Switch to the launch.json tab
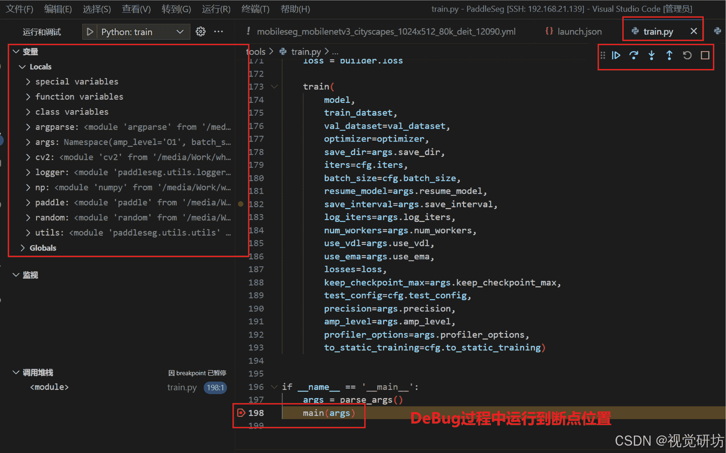 coord(579,31)
